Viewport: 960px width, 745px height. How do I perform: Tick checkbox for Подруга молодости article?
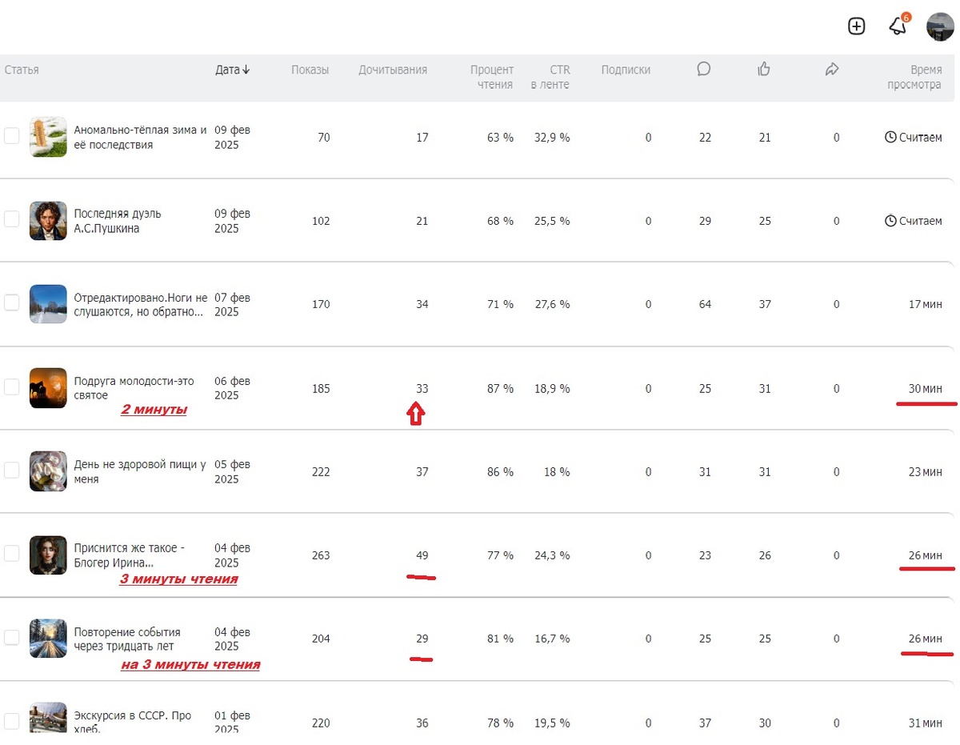click(x=12, y=387)
